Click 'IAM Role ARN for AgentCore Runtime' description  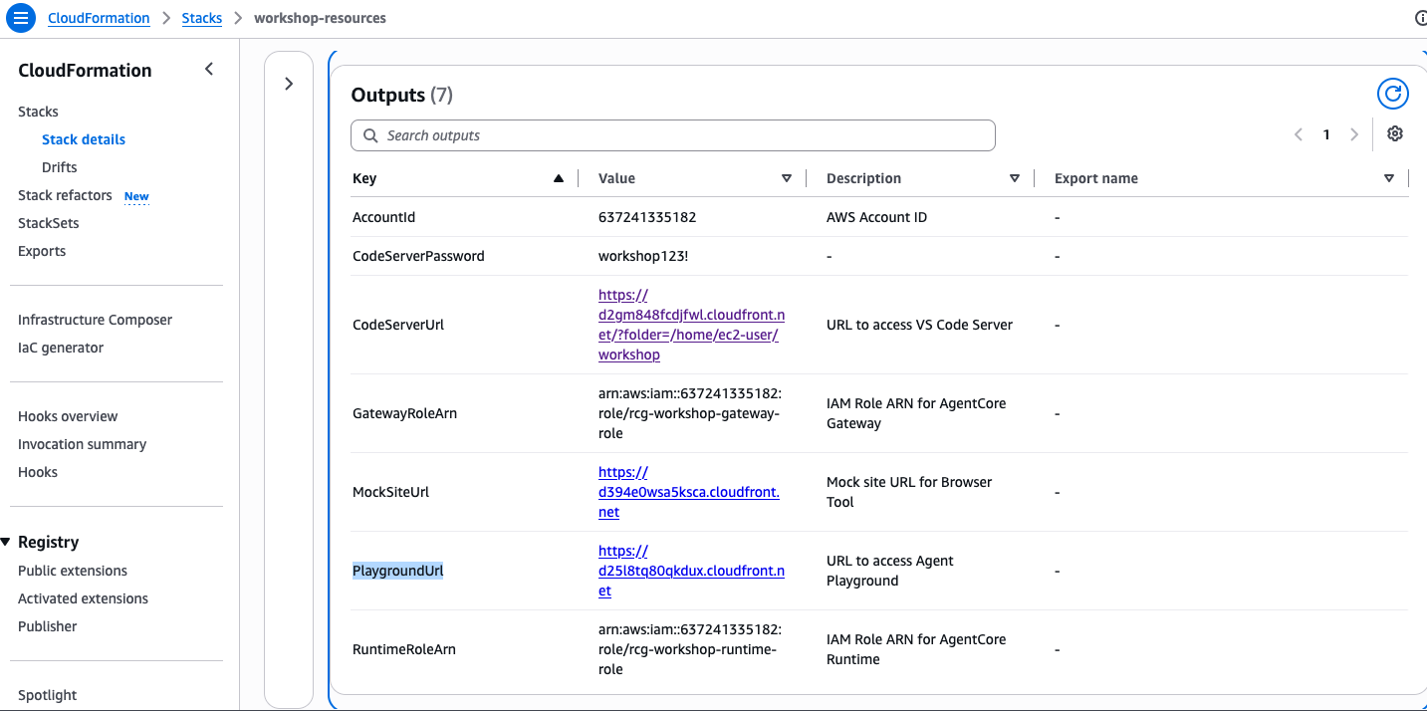point(916,649)
